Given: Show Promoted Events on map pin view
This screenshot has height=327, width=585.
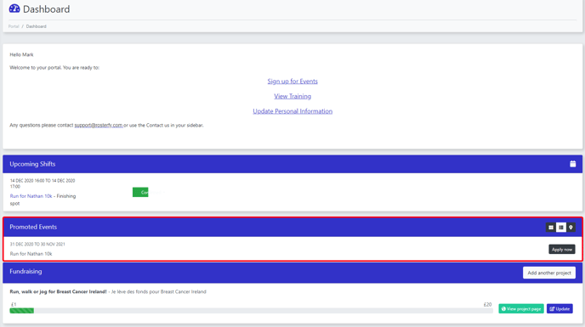Looking at the screenshot, I should coord(571,228).
